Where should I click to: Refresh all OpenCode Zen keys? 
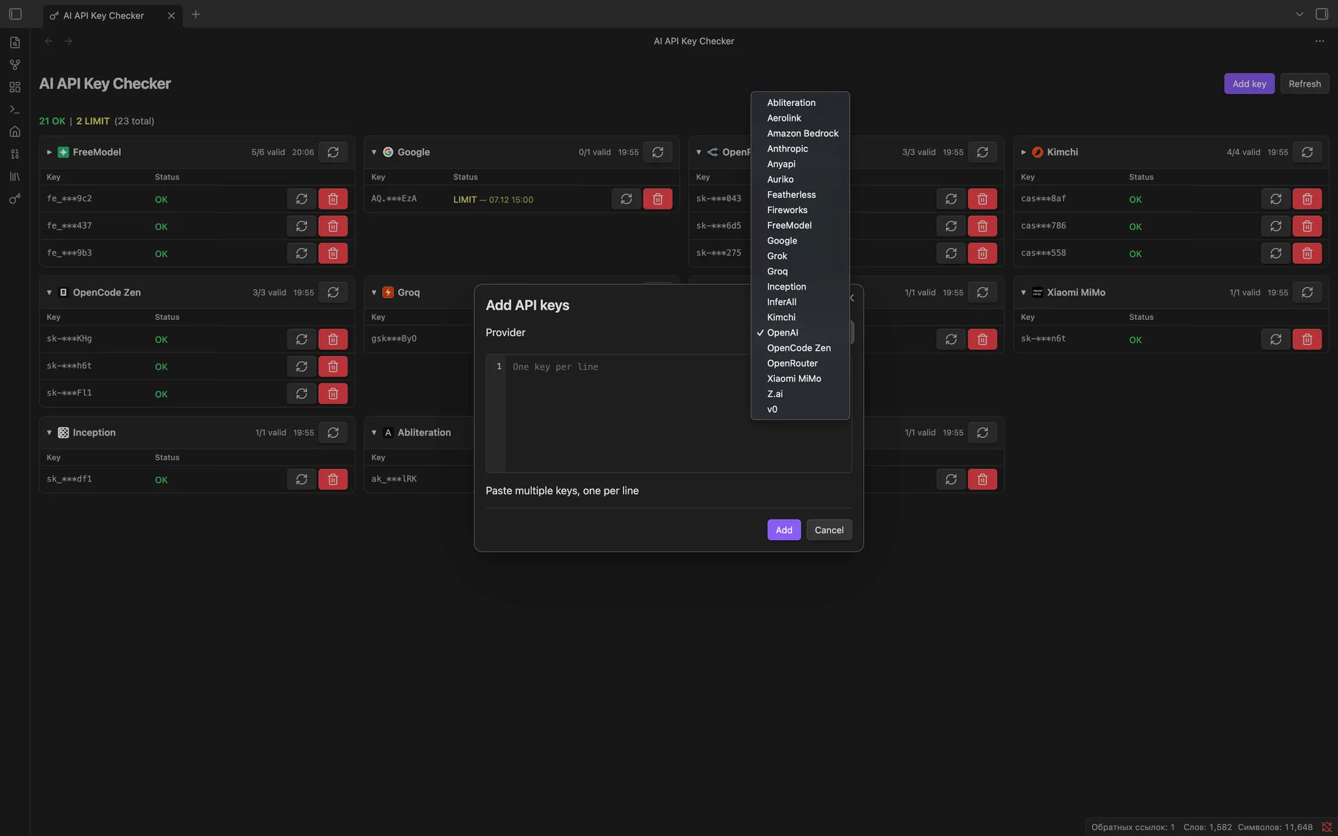click(333, 293)
